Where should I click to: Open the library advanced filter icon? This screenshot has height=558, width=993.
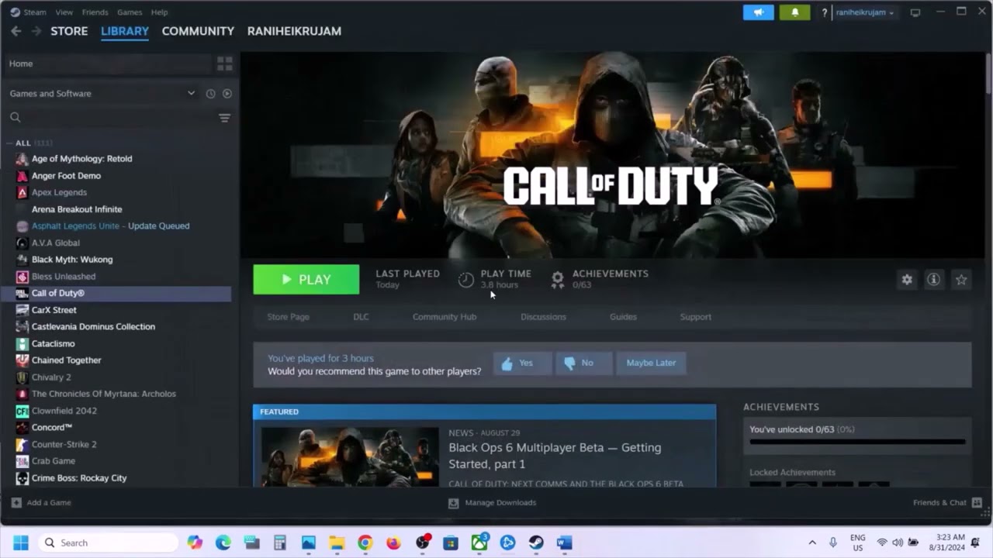(x=224, y=118)
